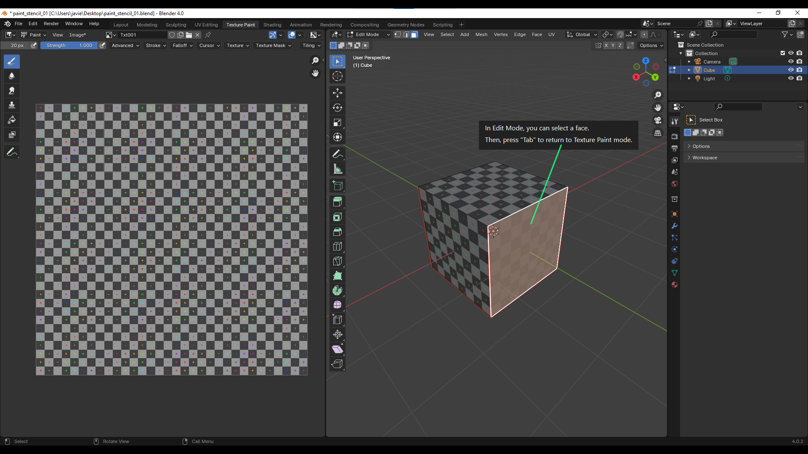Open the Image* menu
Screen dimensions: 808x454
[77, 35]
